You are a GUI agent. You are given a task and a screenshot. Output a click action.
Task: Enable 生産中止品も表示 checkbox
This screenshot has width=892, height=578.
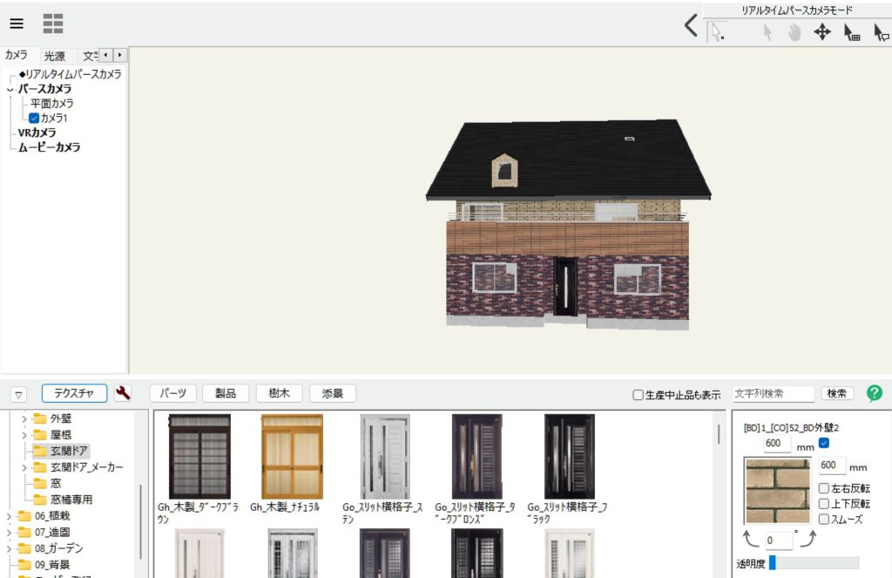pos(638,394)
